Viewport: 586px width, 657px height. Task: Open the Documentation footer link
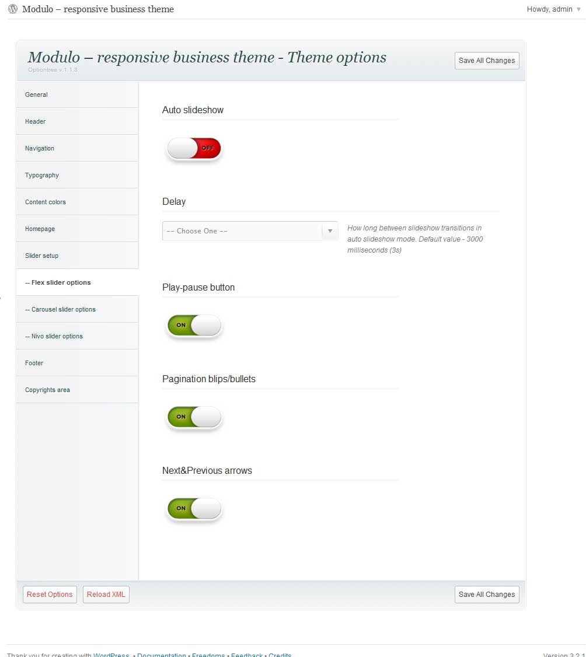pyautogui.click(x=161, y=655)
